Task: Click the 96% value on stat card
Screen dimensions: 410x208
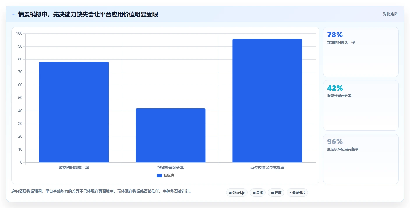Action: [335, 142]
